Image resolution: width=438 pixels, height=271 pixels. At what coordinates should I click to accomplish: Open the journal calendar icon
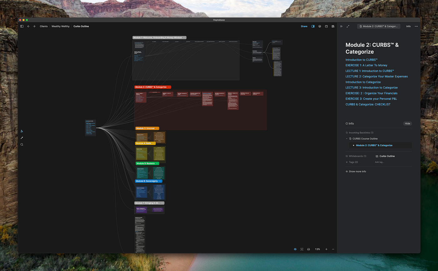tap(326, 26)
